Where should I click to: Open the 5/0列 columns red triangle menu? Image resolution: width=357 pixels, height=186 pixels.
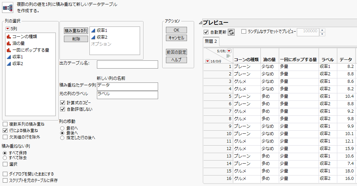coord(229,51)
